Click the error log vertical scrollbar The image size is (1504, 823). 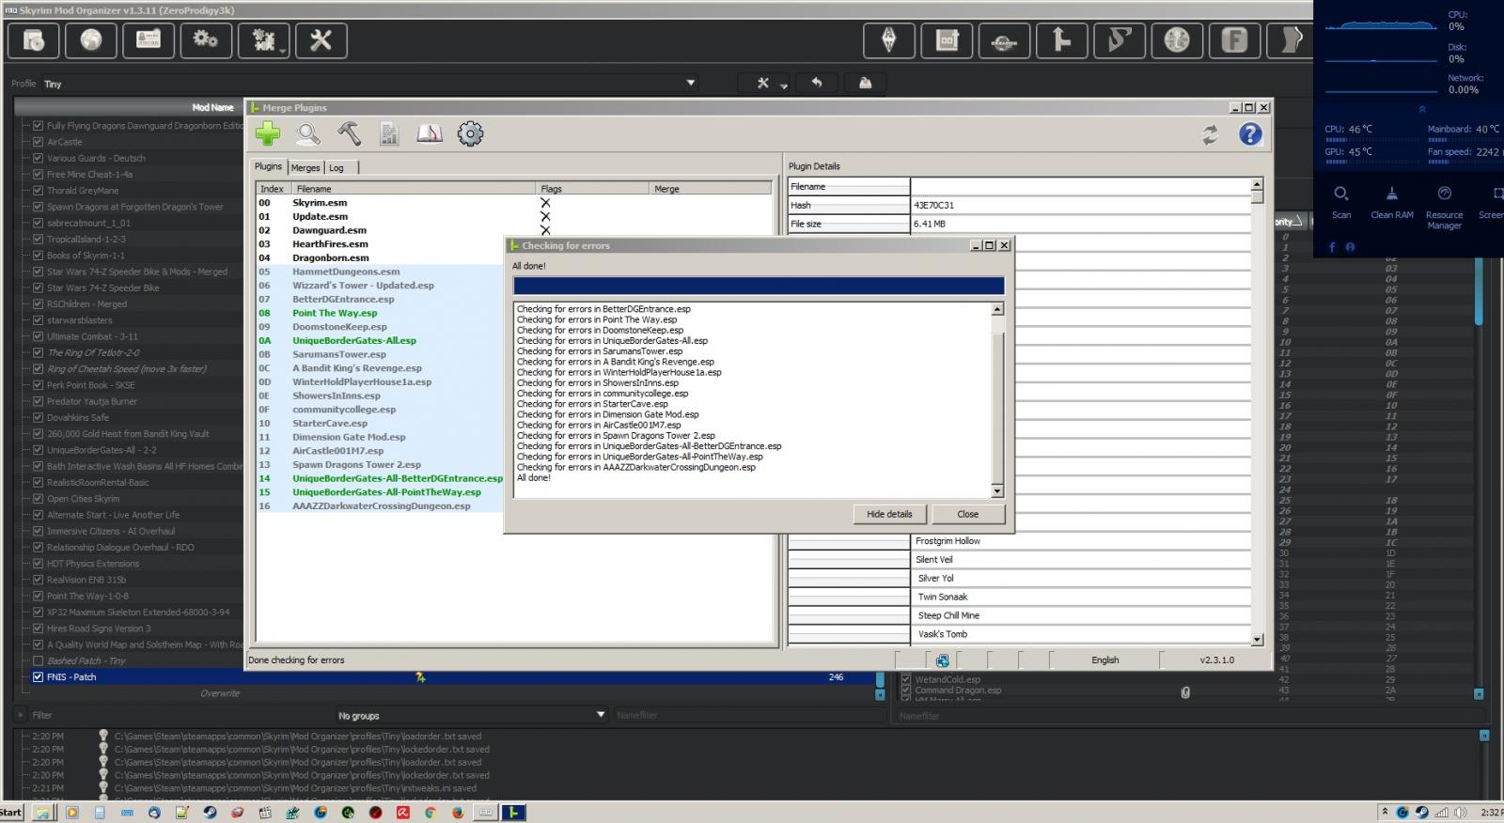[x=997, y=400]
